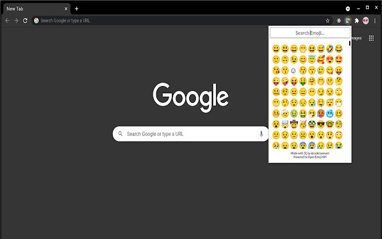Choose the face with rolling eyes emoji
Image resolution: width=382 pixels, height=239 pixels.
338,92
